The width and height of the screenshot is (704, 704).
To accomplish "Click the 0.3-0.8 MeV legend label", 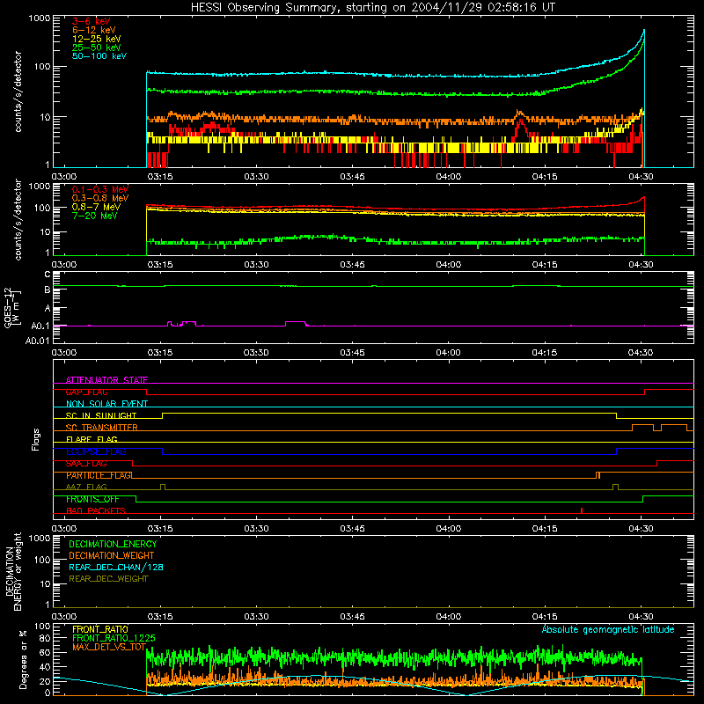I will (x=100, y=198).
